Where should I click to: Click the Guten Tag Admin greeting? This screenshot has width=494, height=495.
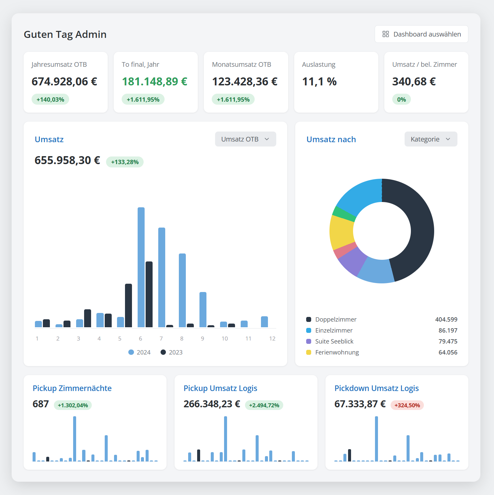tap(65, 34)
